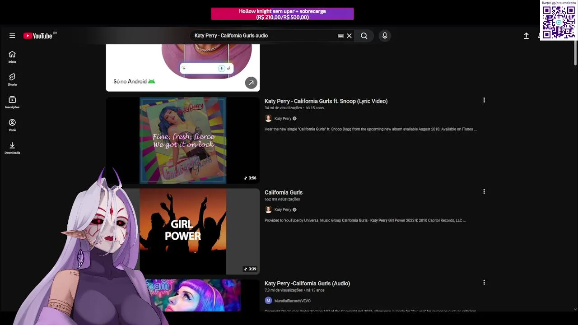The image size is (578, 325).
Task: Start voice search with the microphone icon
Action: (385, 36)
